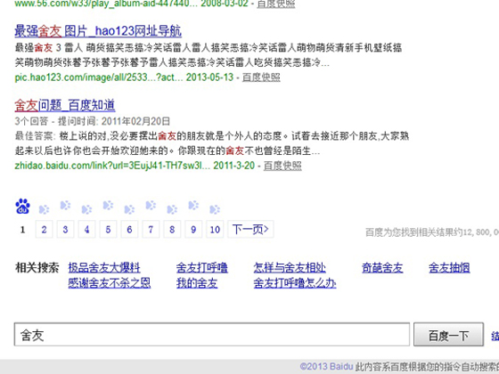Select related search 怎样与舍友相处
The image size is (499, 374).
[x=290, y=268]
